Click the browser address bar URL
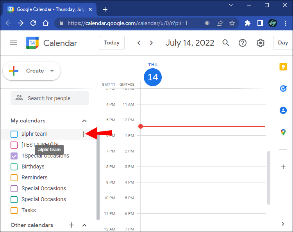293x232 pixels. pos(127,23)
